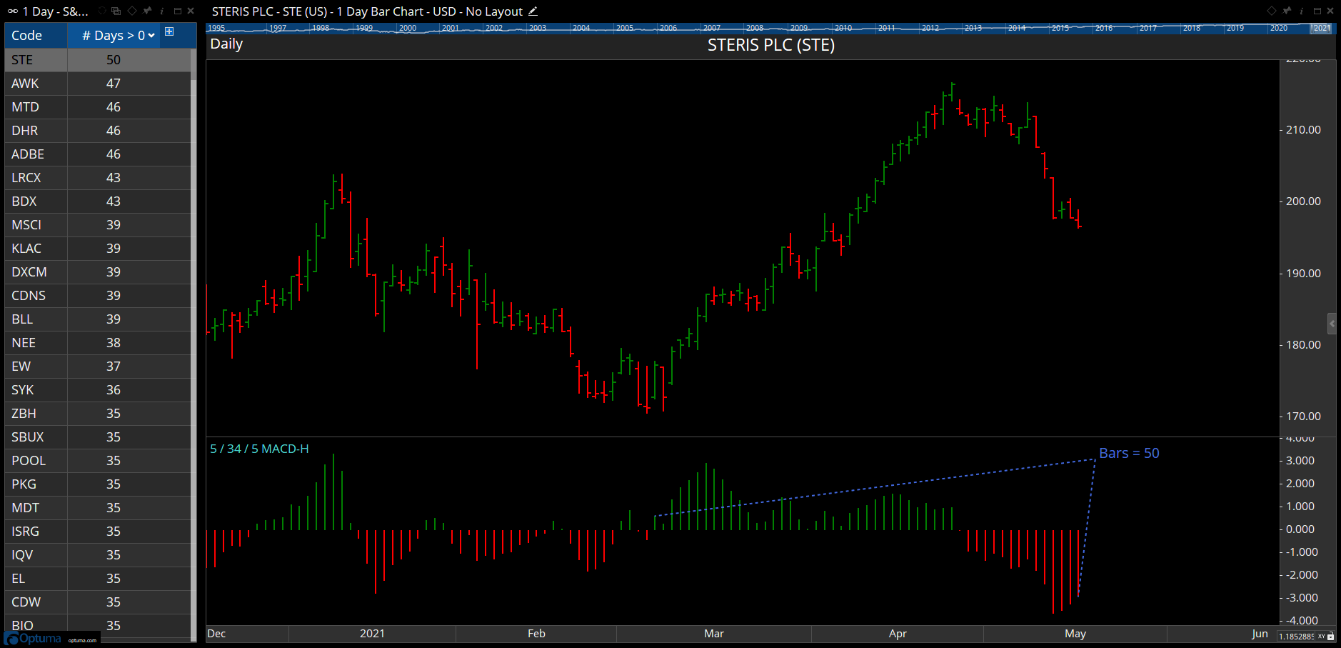
Task: Click the Apr label on date axis
Action: [x=898, y=634]
